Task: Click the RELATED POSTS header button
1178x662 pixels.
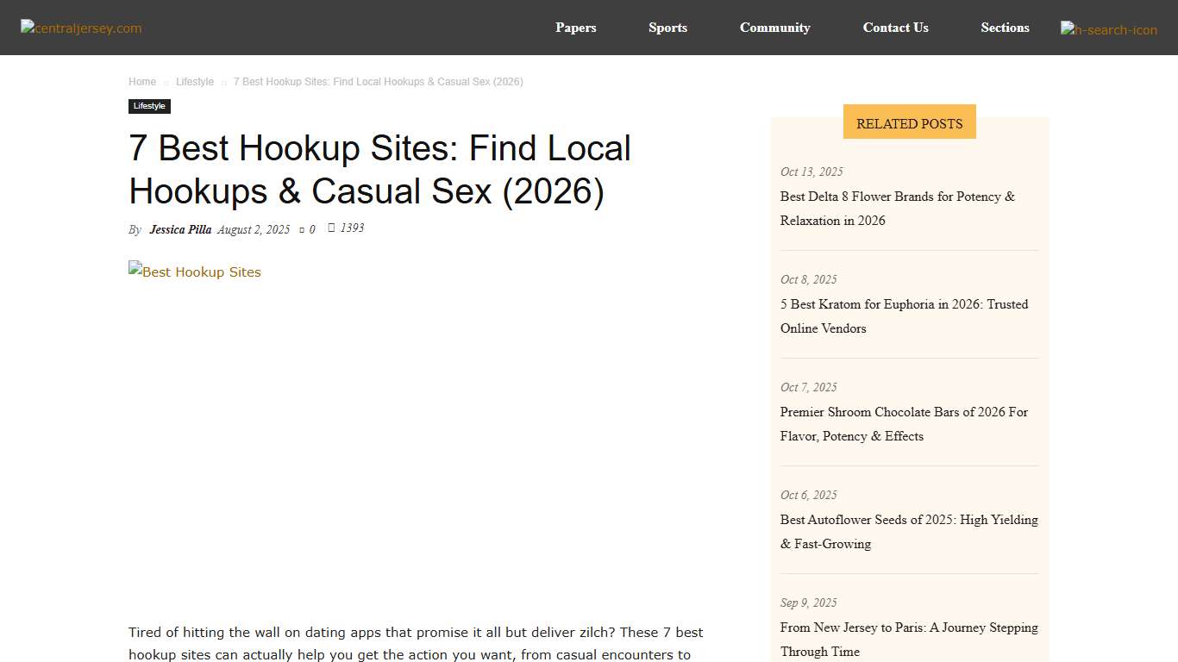Action: point(909,122)
